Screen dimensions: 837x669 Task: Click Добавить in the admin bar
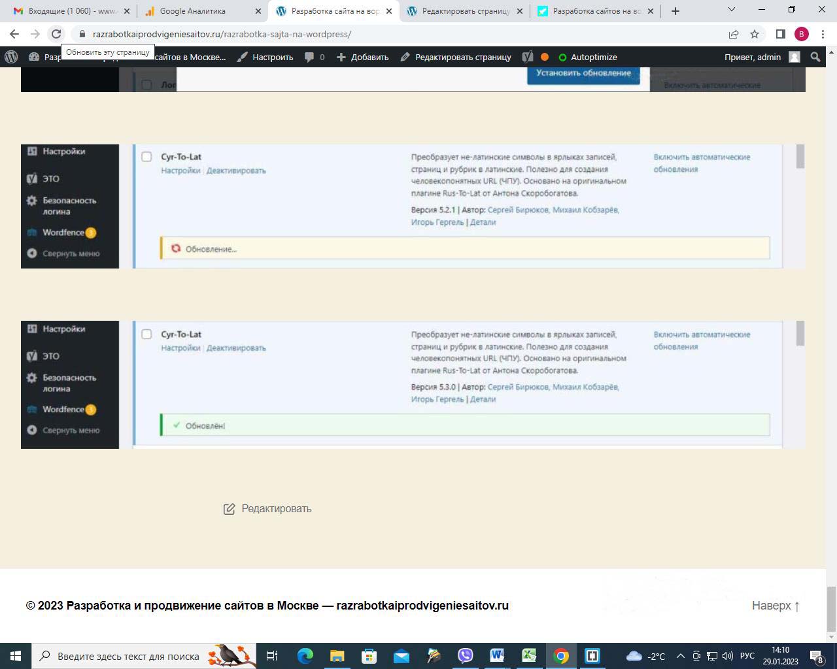(362, 57)
